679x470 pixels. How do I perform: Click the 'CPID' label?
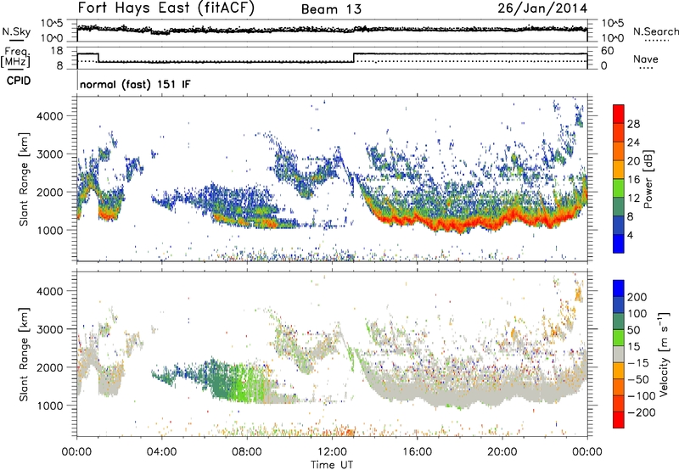point(19,81)
